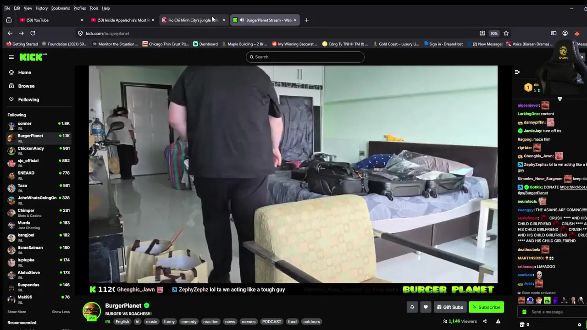
Task: Open the SNEAKO channel in Following
Action: point(39,175)
